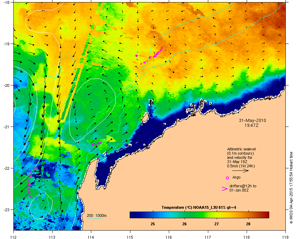Click the '200 1000m' depth contour label

97,216
